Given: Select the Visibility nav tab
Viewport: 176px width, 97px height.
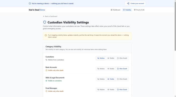Looking at the screenshot, I should [127, 10].
